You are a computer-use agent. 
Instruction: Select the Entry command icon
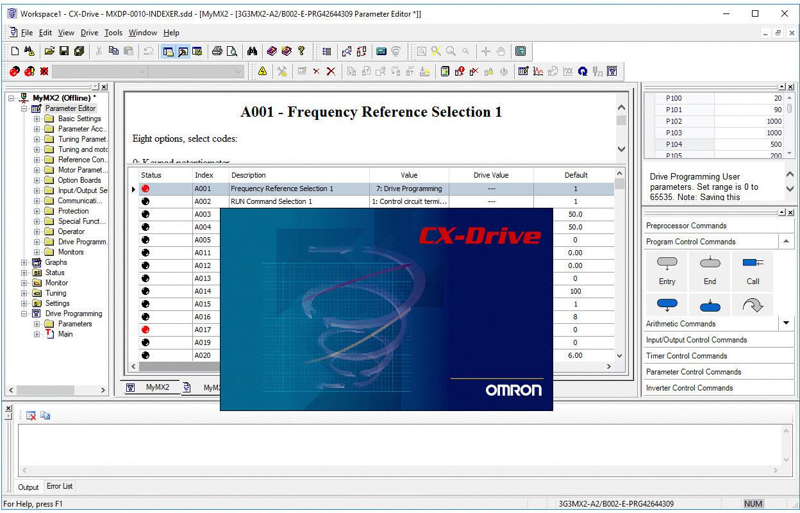[665, 269]
